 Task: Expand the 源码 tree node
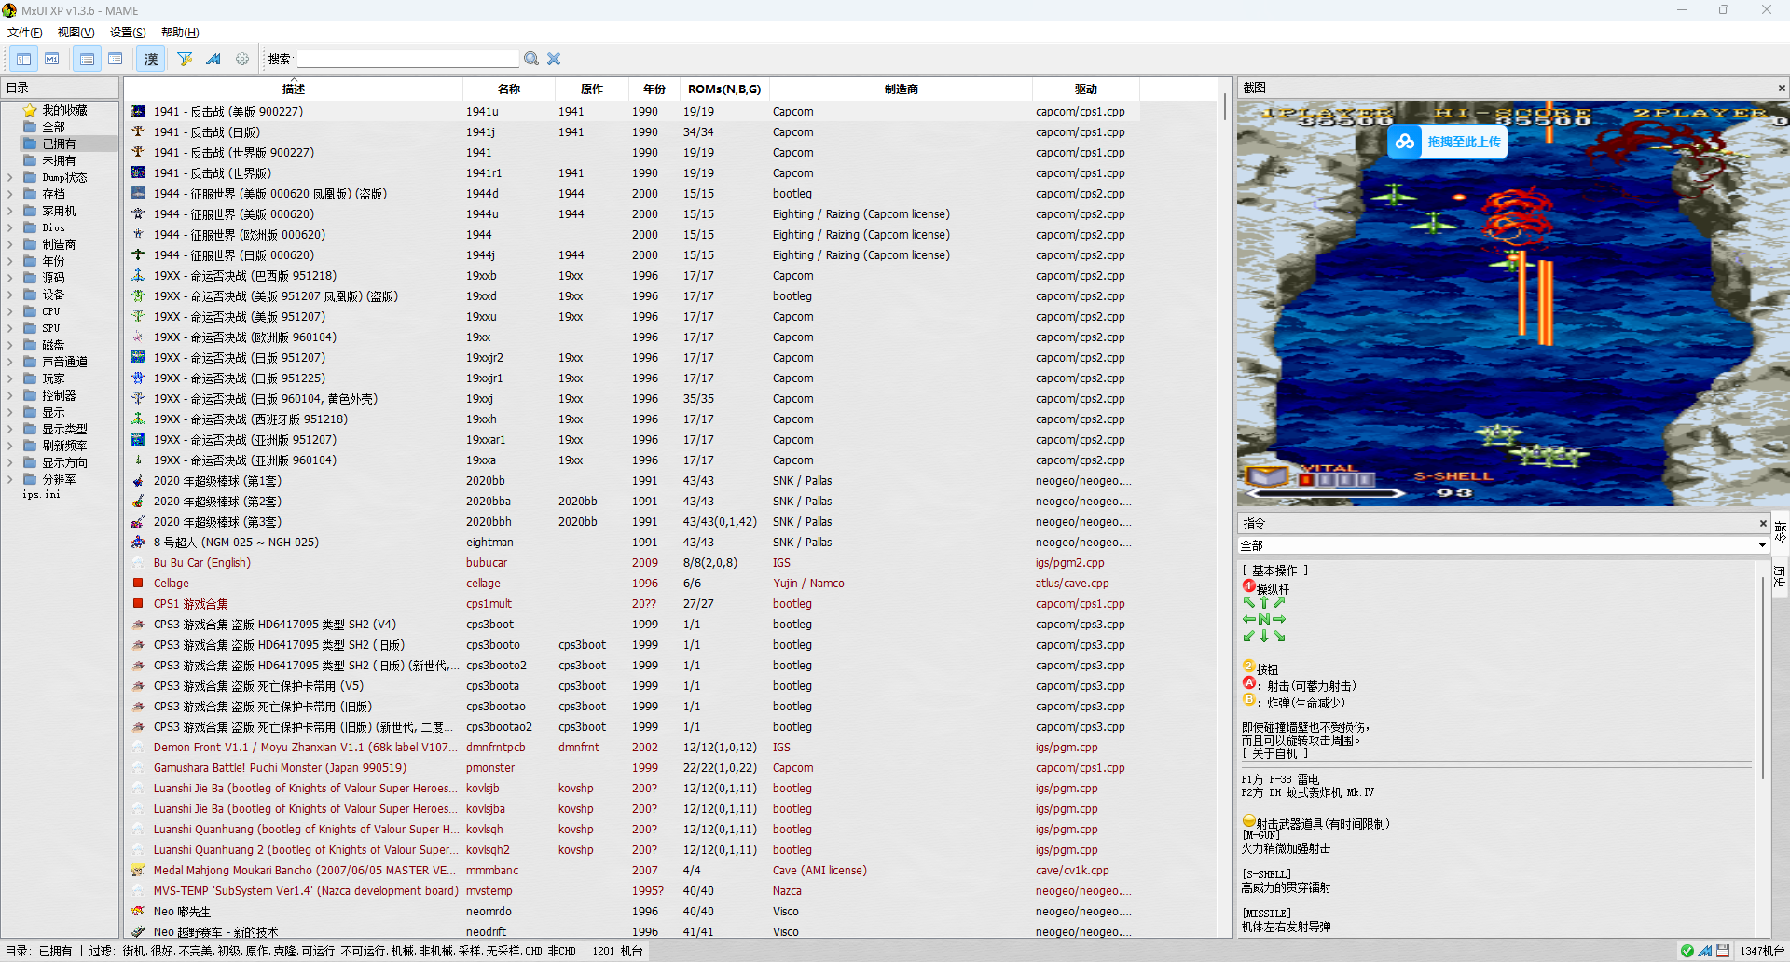[x=9, y=278]
